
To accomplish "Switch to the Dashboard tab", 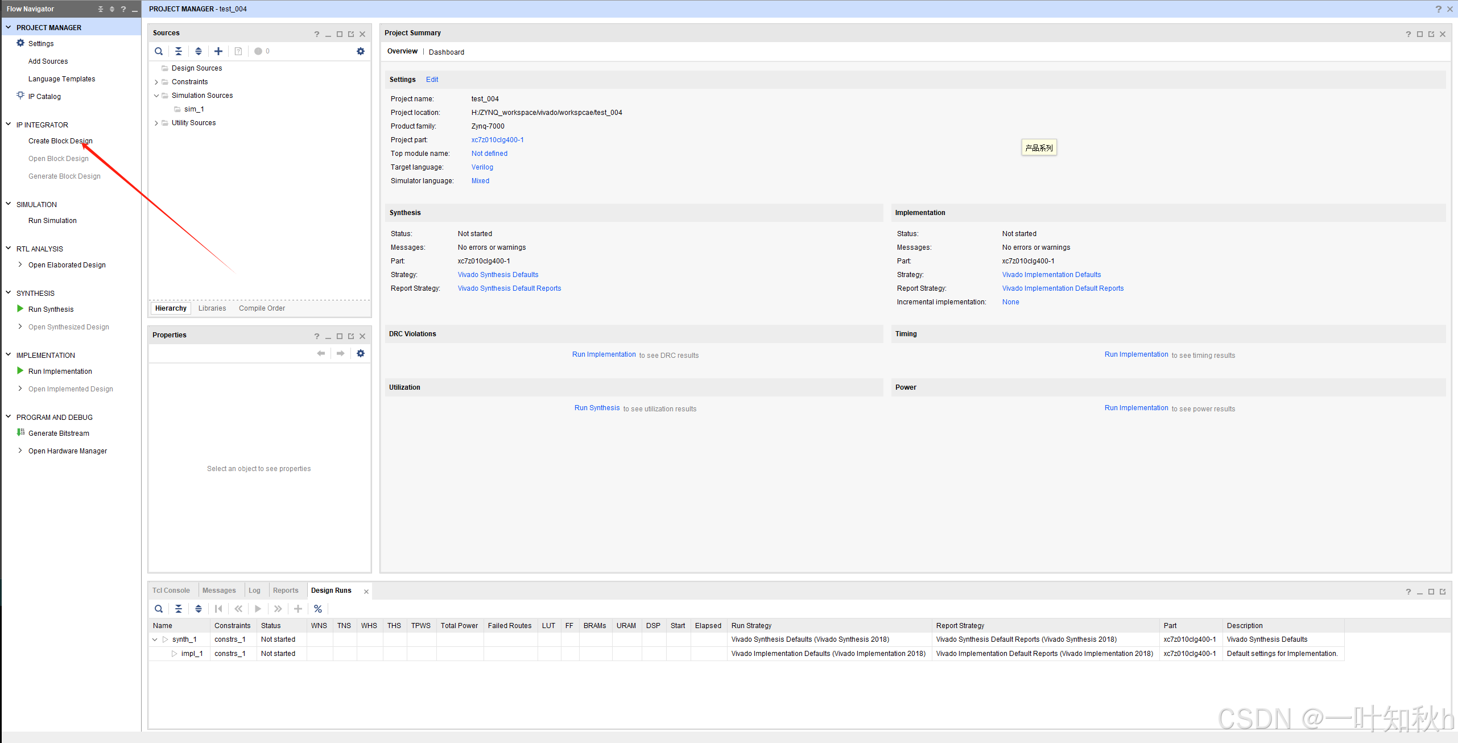I will pyautogui.click(x=447, y=52).
